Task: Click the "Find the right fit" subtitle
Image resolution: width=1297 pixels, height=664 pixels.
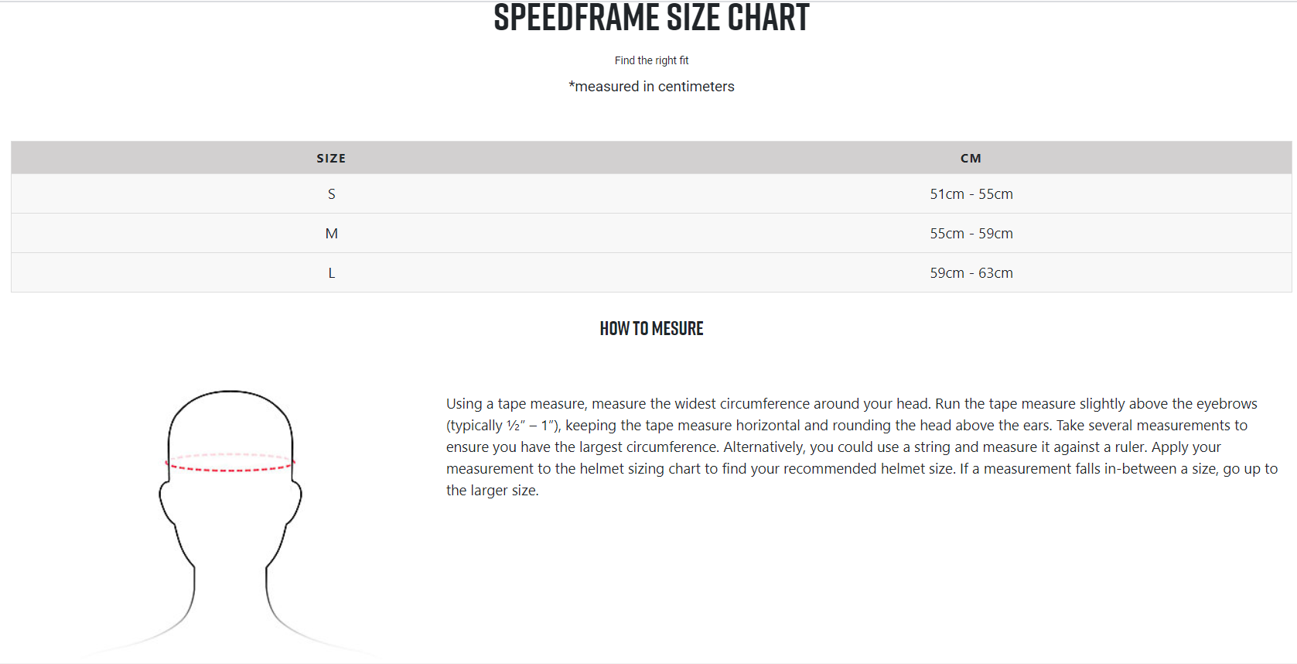Action: pyautogui.click(x=651, y=60)
